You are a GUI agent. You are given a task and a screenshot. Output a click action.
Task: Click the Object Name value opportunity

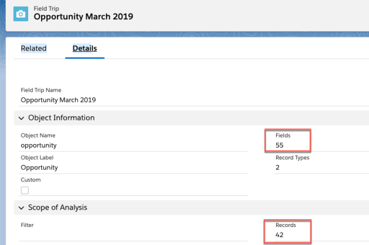pyautogui.click(x=38, y=145)
